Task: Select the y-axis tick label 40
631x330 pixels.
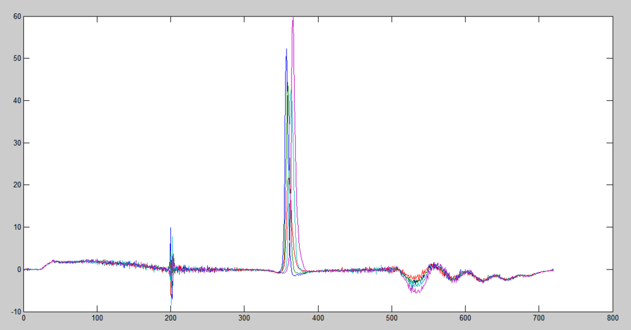Action: coord(18,101)
